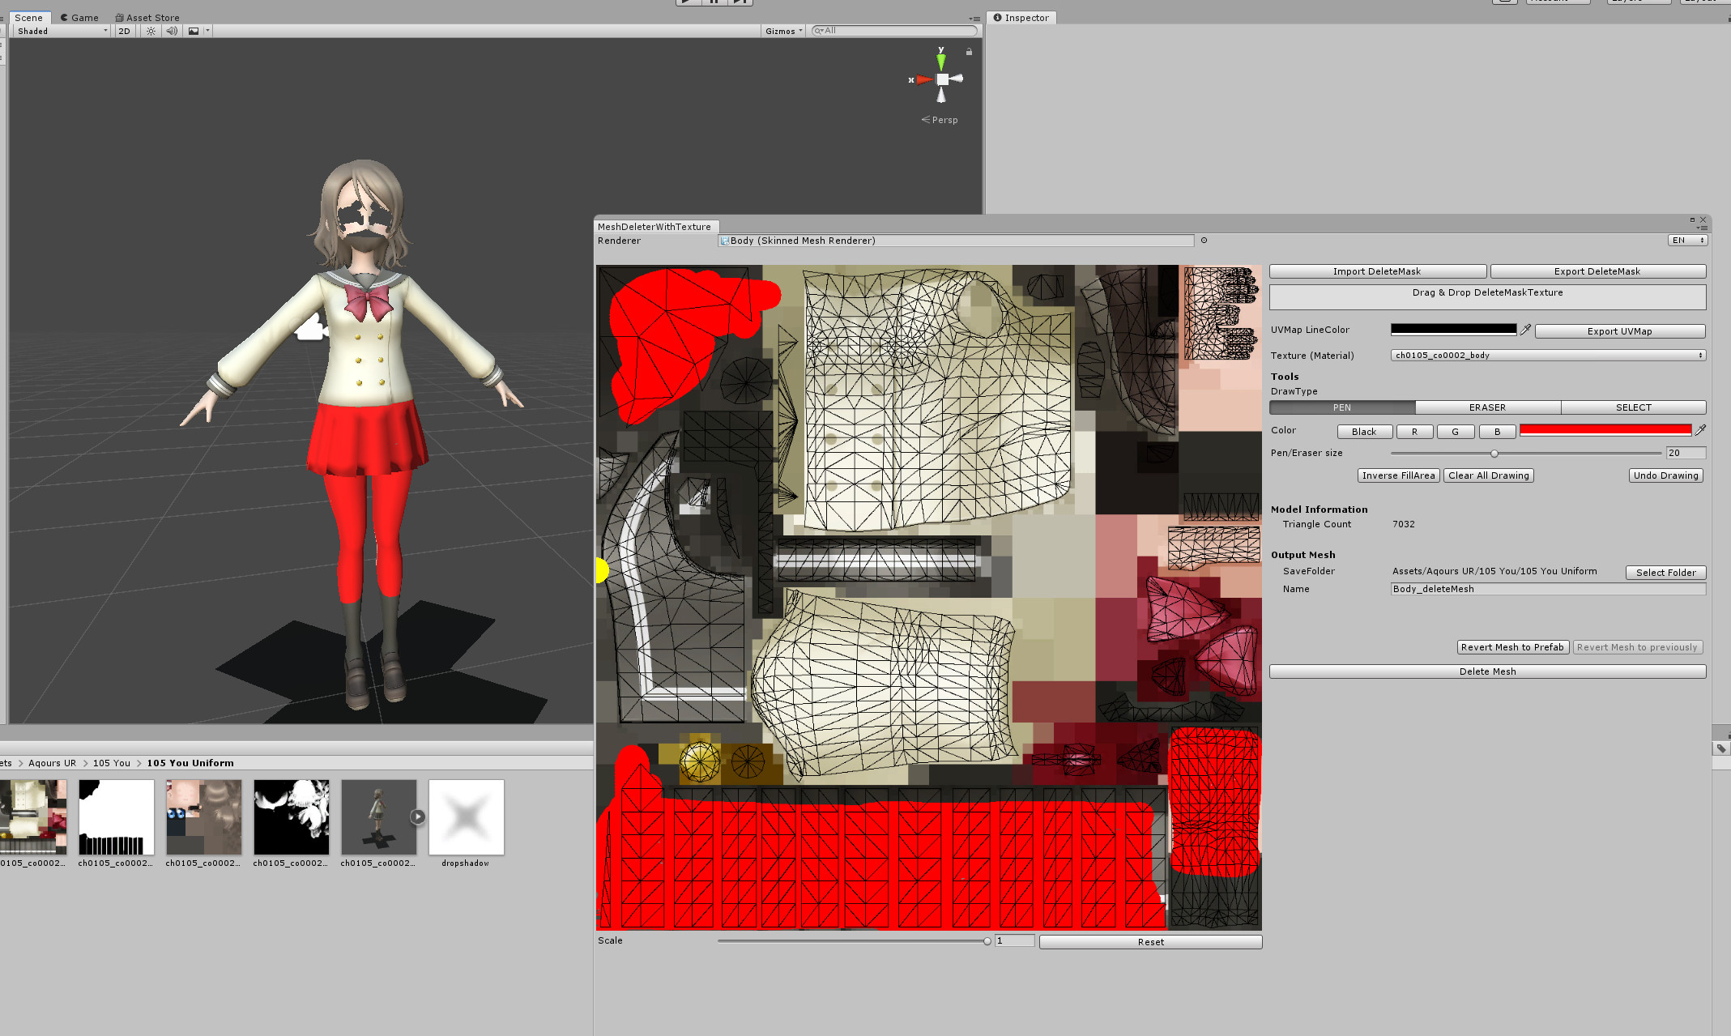Open the Texture Material dropdown ch0105_co0002_body
The height and width of the screenshot is (1036, 1731).
pyautogui.click(x=1547, y=355)
